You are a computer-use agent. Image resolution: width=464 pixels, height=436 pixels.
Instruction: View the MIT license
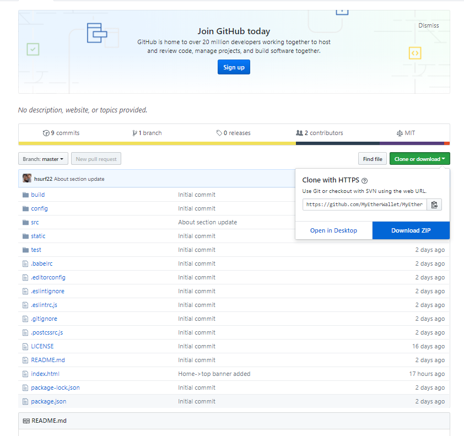click(406, 133)
